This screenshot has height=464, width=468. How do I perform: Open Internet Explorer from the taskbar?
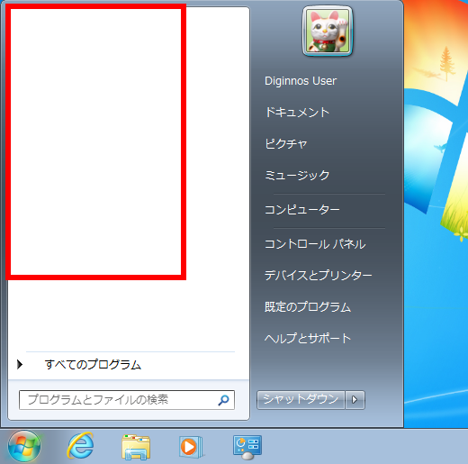coord(80,446)
